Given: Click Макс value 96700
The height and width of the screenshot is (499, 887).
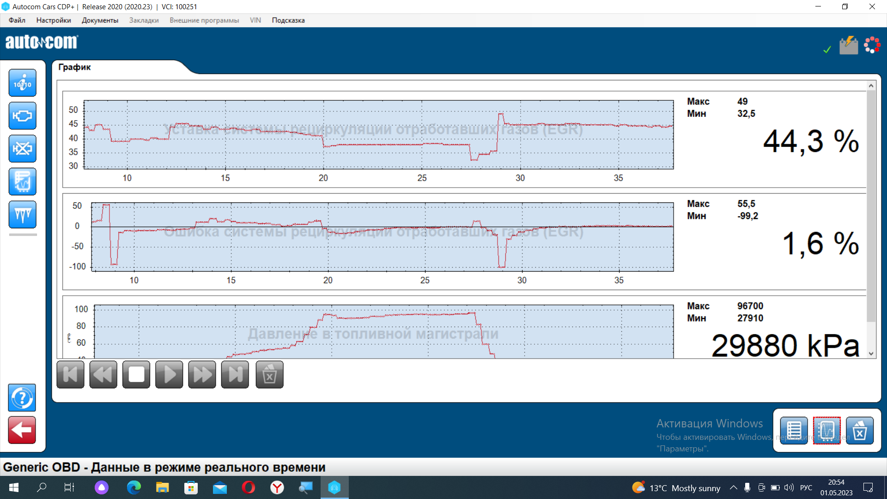Looking at the screenshot, I should tap(750, 306).
